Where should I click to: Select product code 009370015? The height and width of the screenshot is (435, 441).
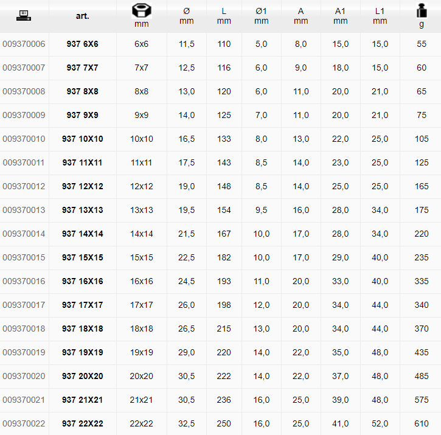pos(24,257)
